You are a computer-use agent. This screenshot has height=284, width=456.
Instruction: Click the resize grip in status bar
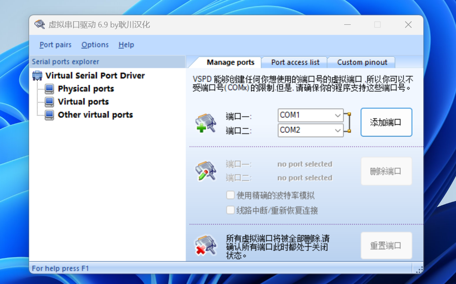(x=419, y=270)
